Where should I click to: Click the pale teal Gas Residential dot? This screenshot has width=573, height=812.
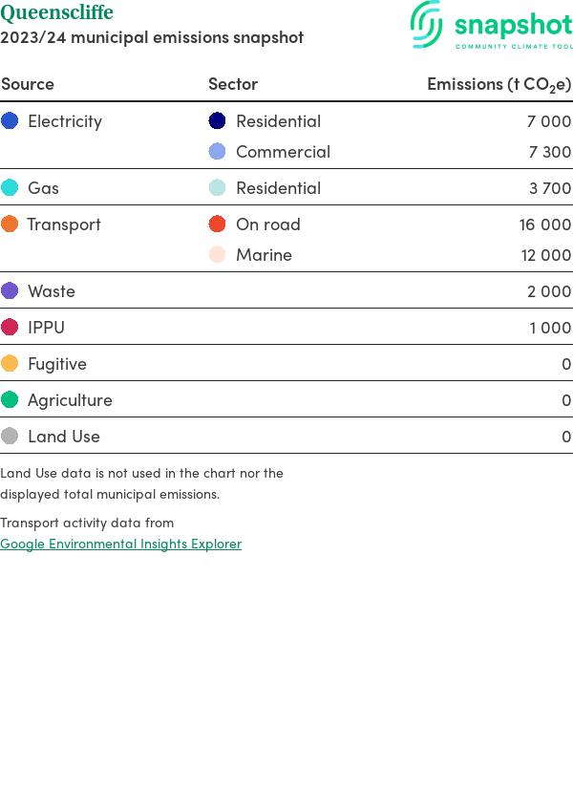pos(218,188)
